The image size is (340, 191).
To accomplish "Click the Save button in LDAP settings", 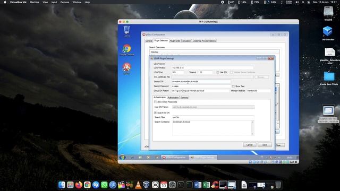I will click(265, 145).
